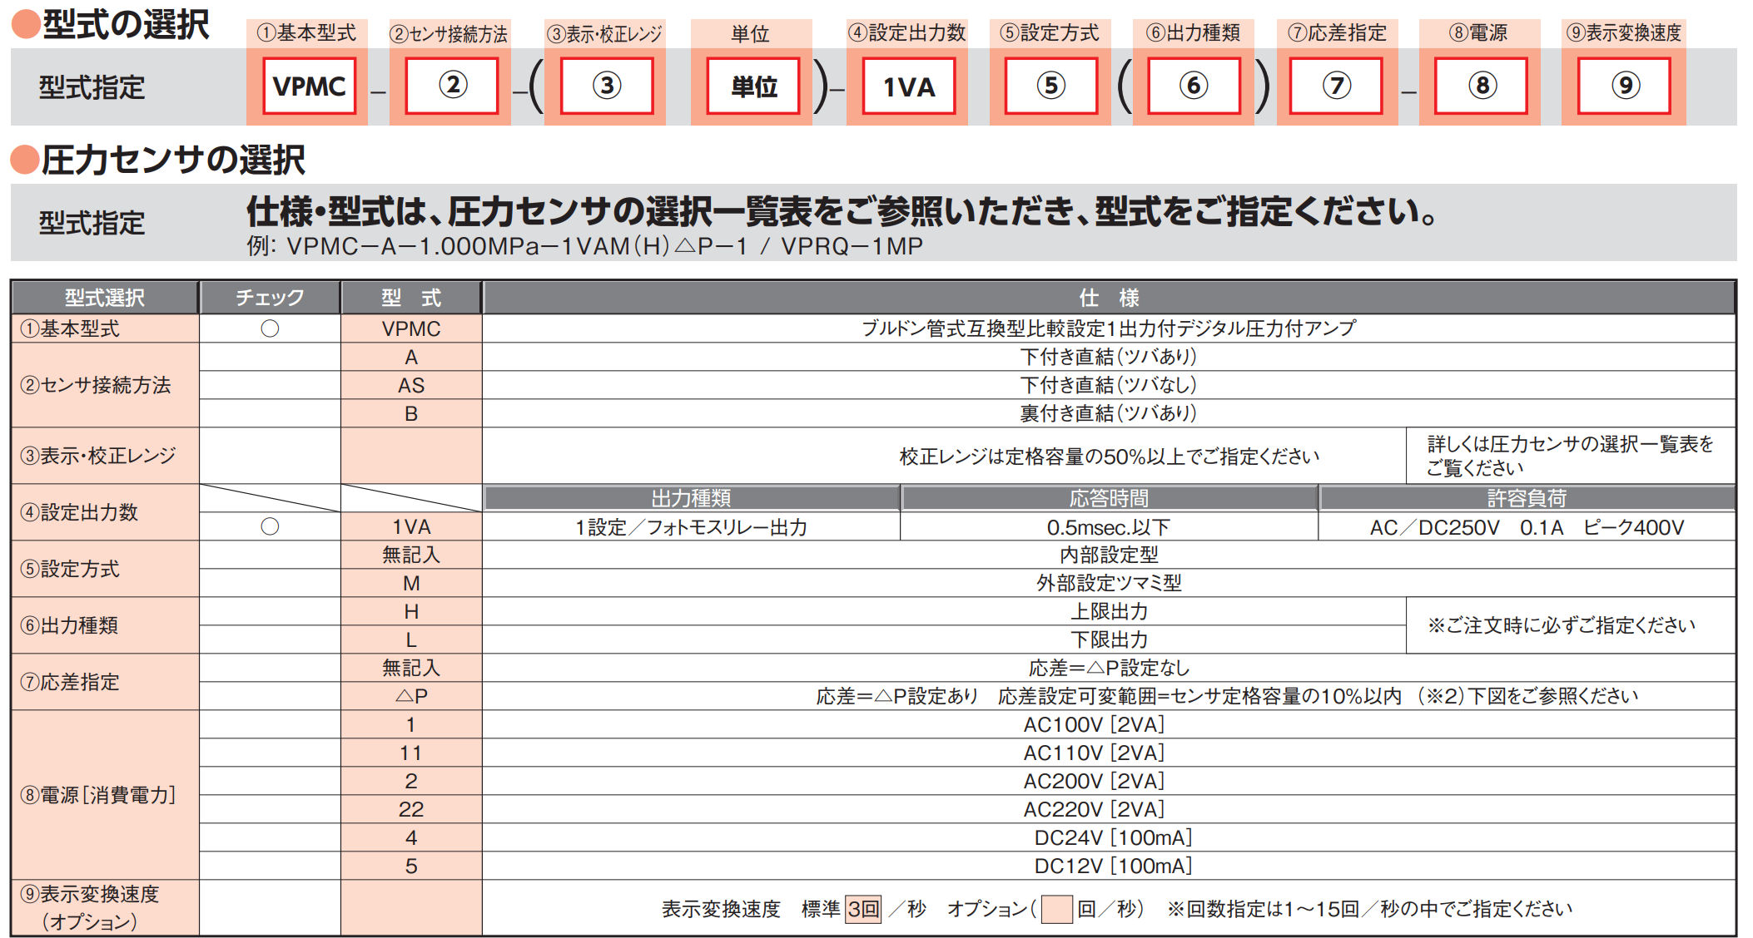Click the 応差=△P設定なし spec cell
Viewport: 1753px width, 938px height.
1109,668
